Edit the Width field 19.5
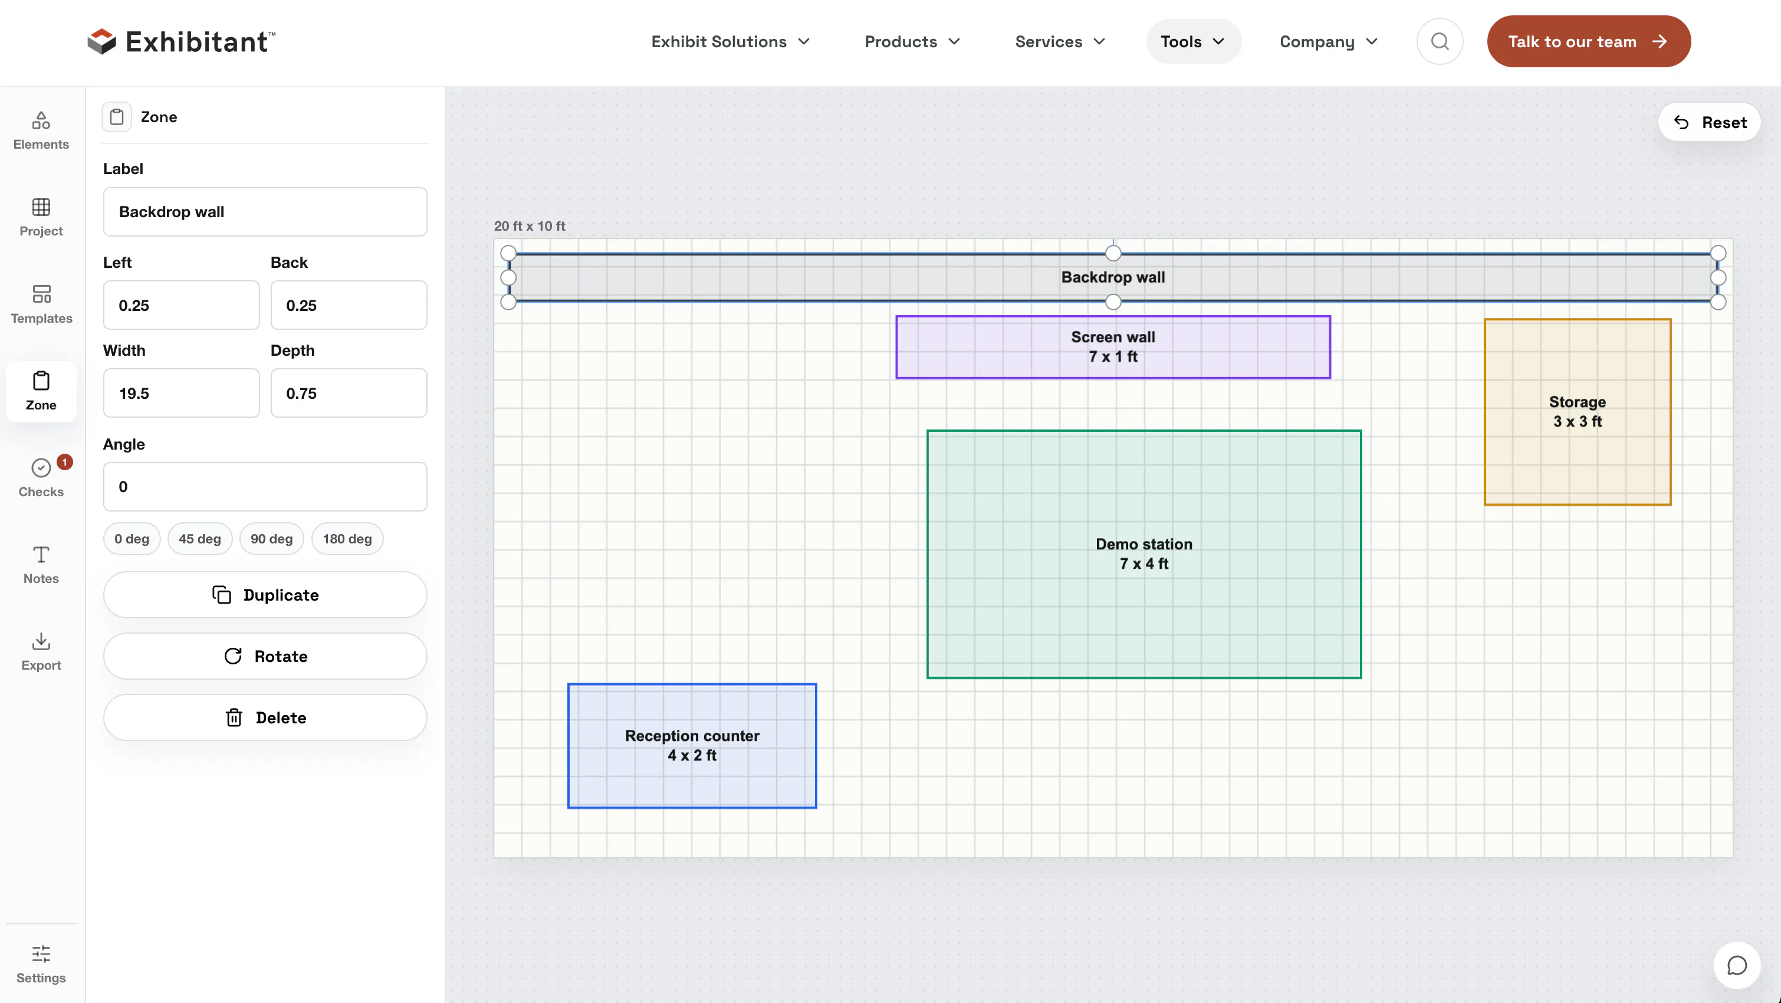 tap(181, 393)
